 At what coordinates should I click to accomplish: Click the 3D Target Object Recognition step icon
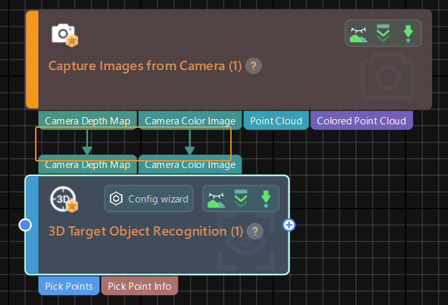[64, 199]
